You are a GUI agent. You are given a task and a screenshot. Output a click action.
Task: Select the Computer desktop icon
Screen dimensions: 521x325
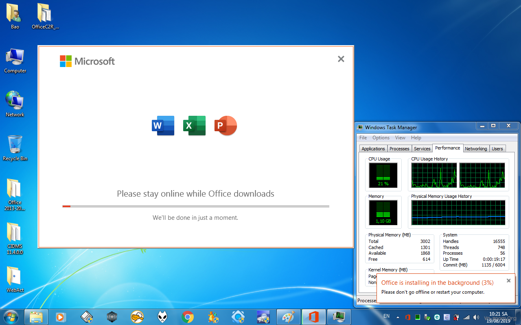coord(15,61)
